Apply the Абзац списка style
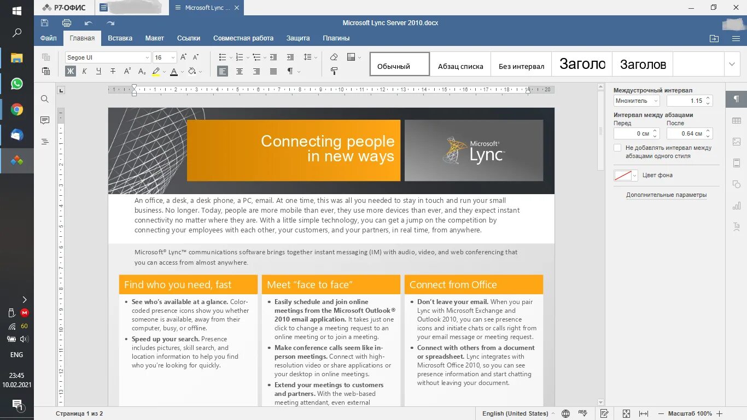 pos(460,64)
